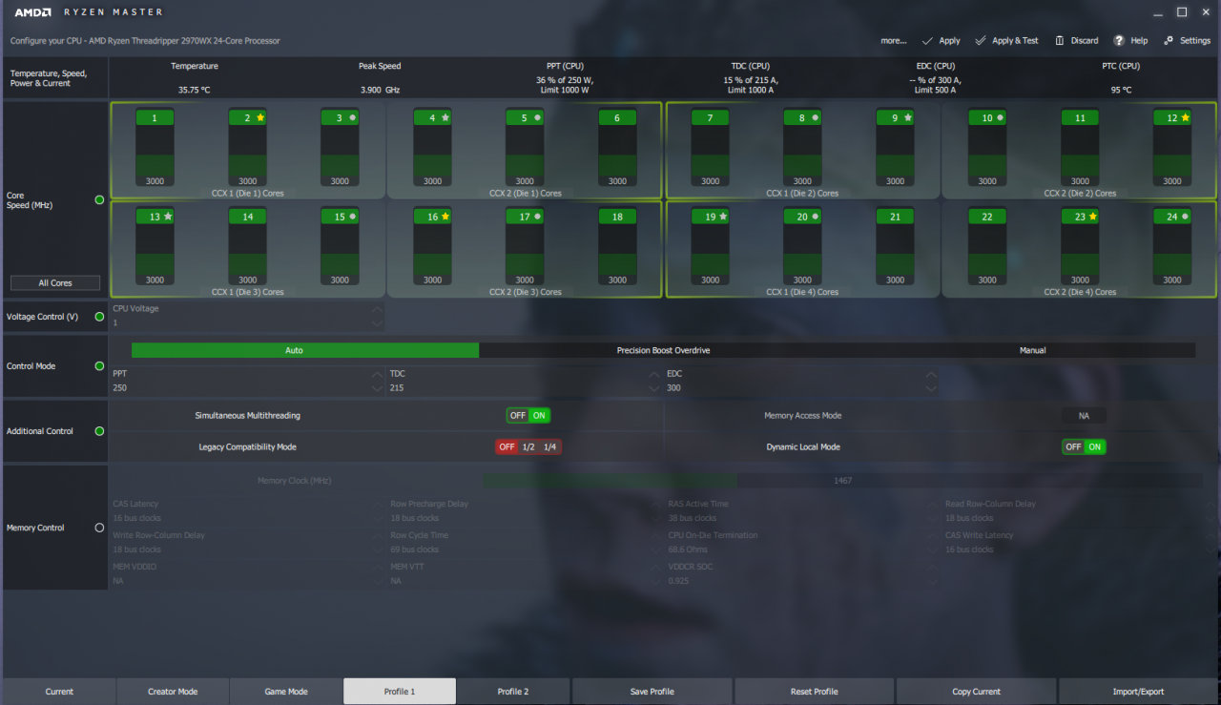
Task: Increase EDC value with up arrow
Action: click(x=931, y=374)
